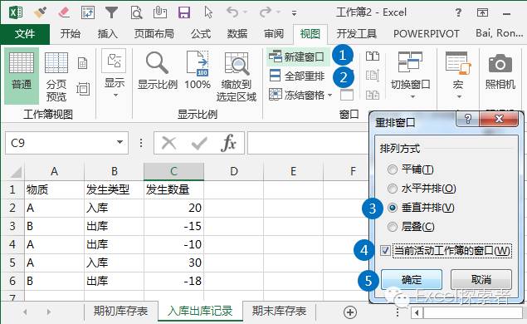527x324 pixels.
Task: Select Tiled (平铺) radio option
Action: coord(393,169)
